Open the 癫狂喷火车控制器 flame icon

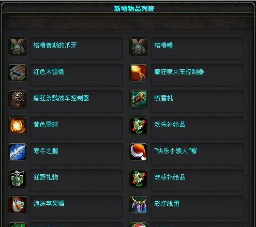click(x=139, y=73)
